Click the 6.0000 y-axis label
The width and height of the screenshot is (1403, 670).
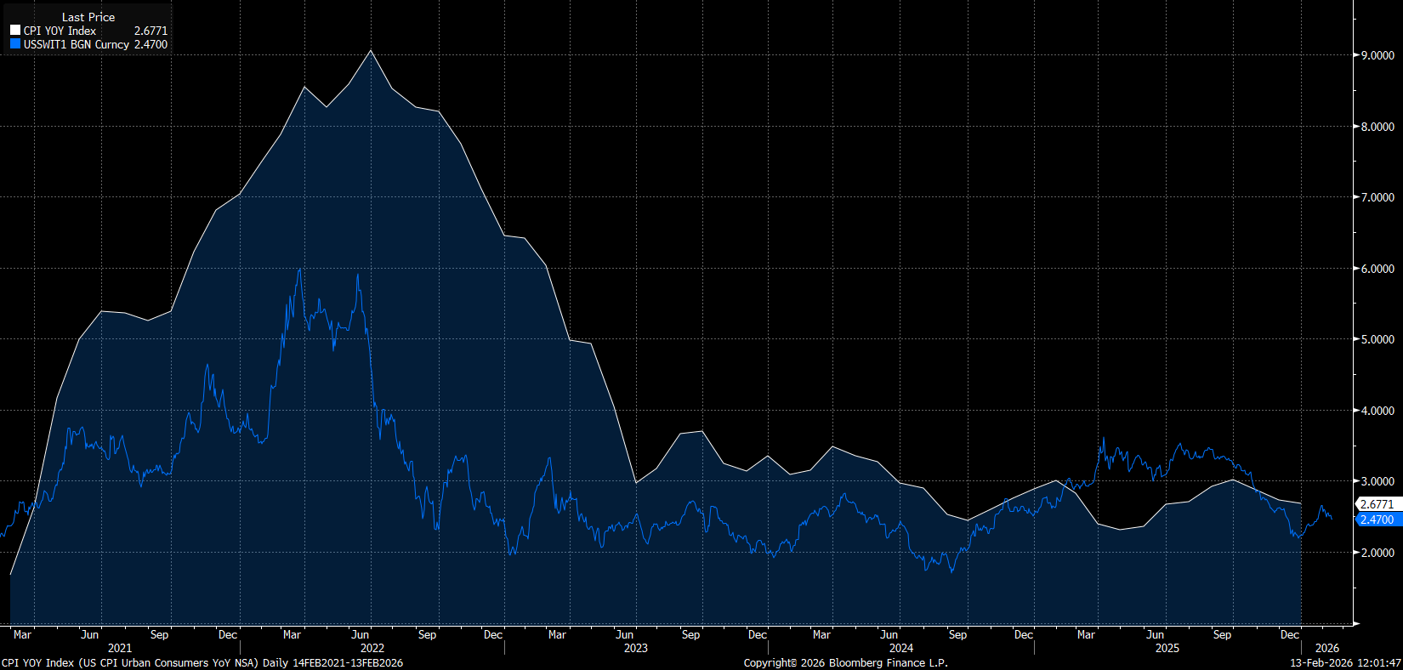tap(1377, 269)
